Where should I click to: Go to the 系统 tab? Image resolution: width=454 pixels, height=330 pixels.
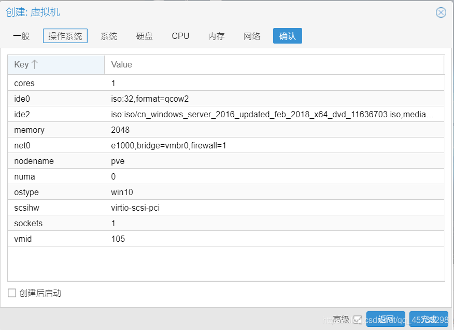[109, 36]
